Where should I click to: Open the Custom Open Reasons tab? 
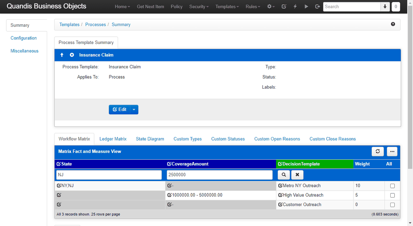[x=277, y=139]
